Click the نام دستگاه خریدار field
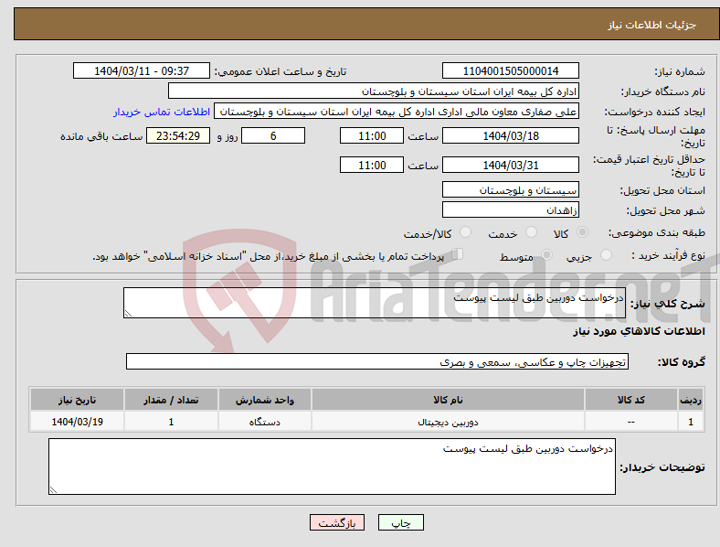Viewport: 720px width, 547px height. pyautogui.click(x=374, y=91)
